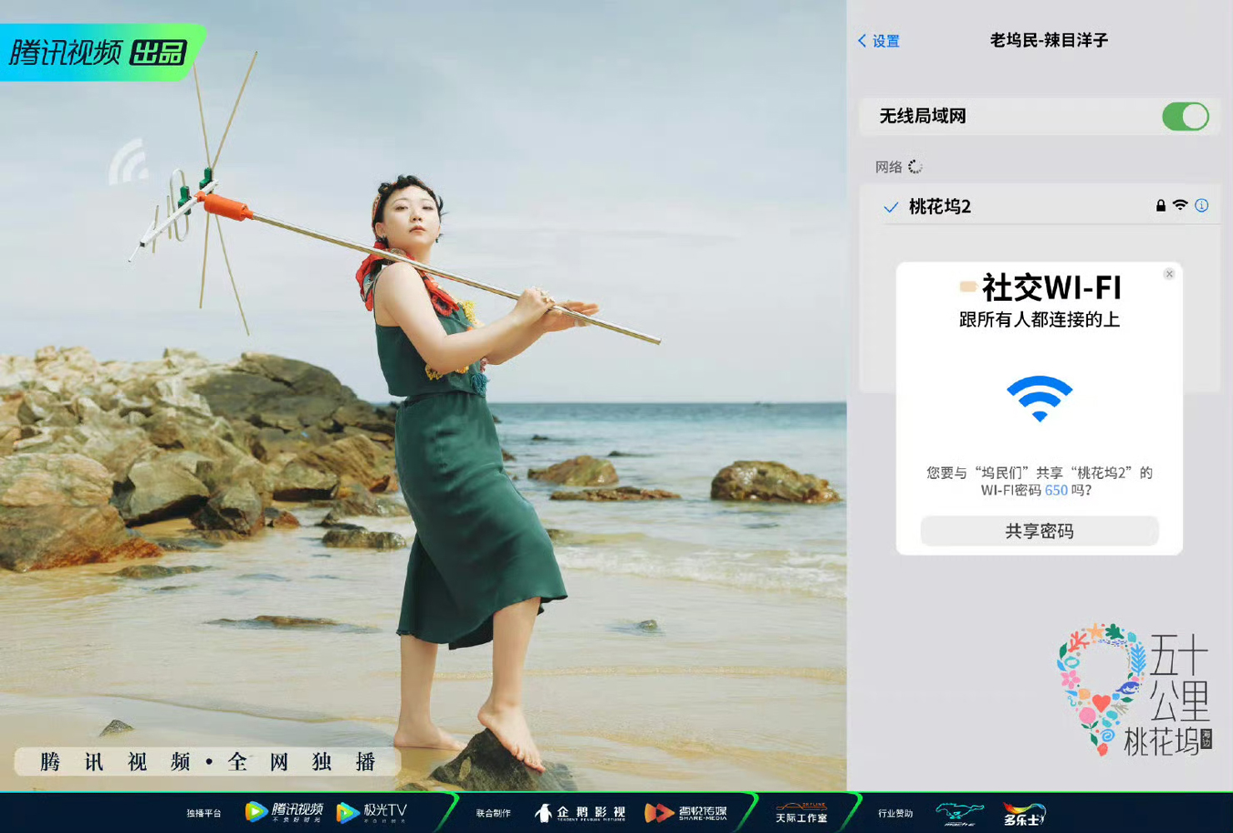Viewport: 1233px width, 833px height.
Task: Click the 腾讯视频 logo in bottom bar
Action: click(284, 811)
